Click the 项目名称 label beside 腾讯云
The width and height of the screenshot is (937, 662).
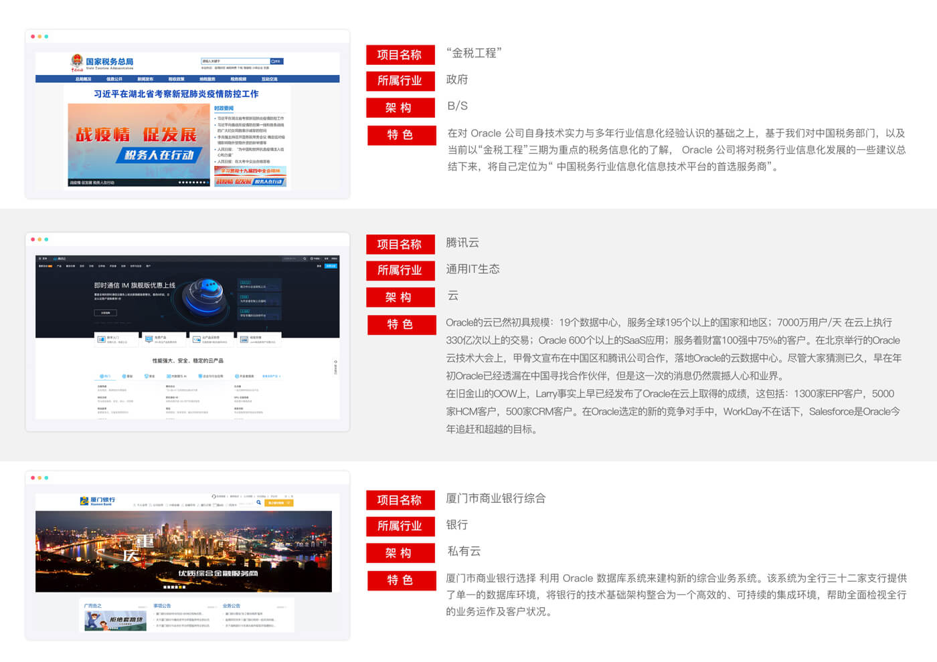[x=400, y=245]
